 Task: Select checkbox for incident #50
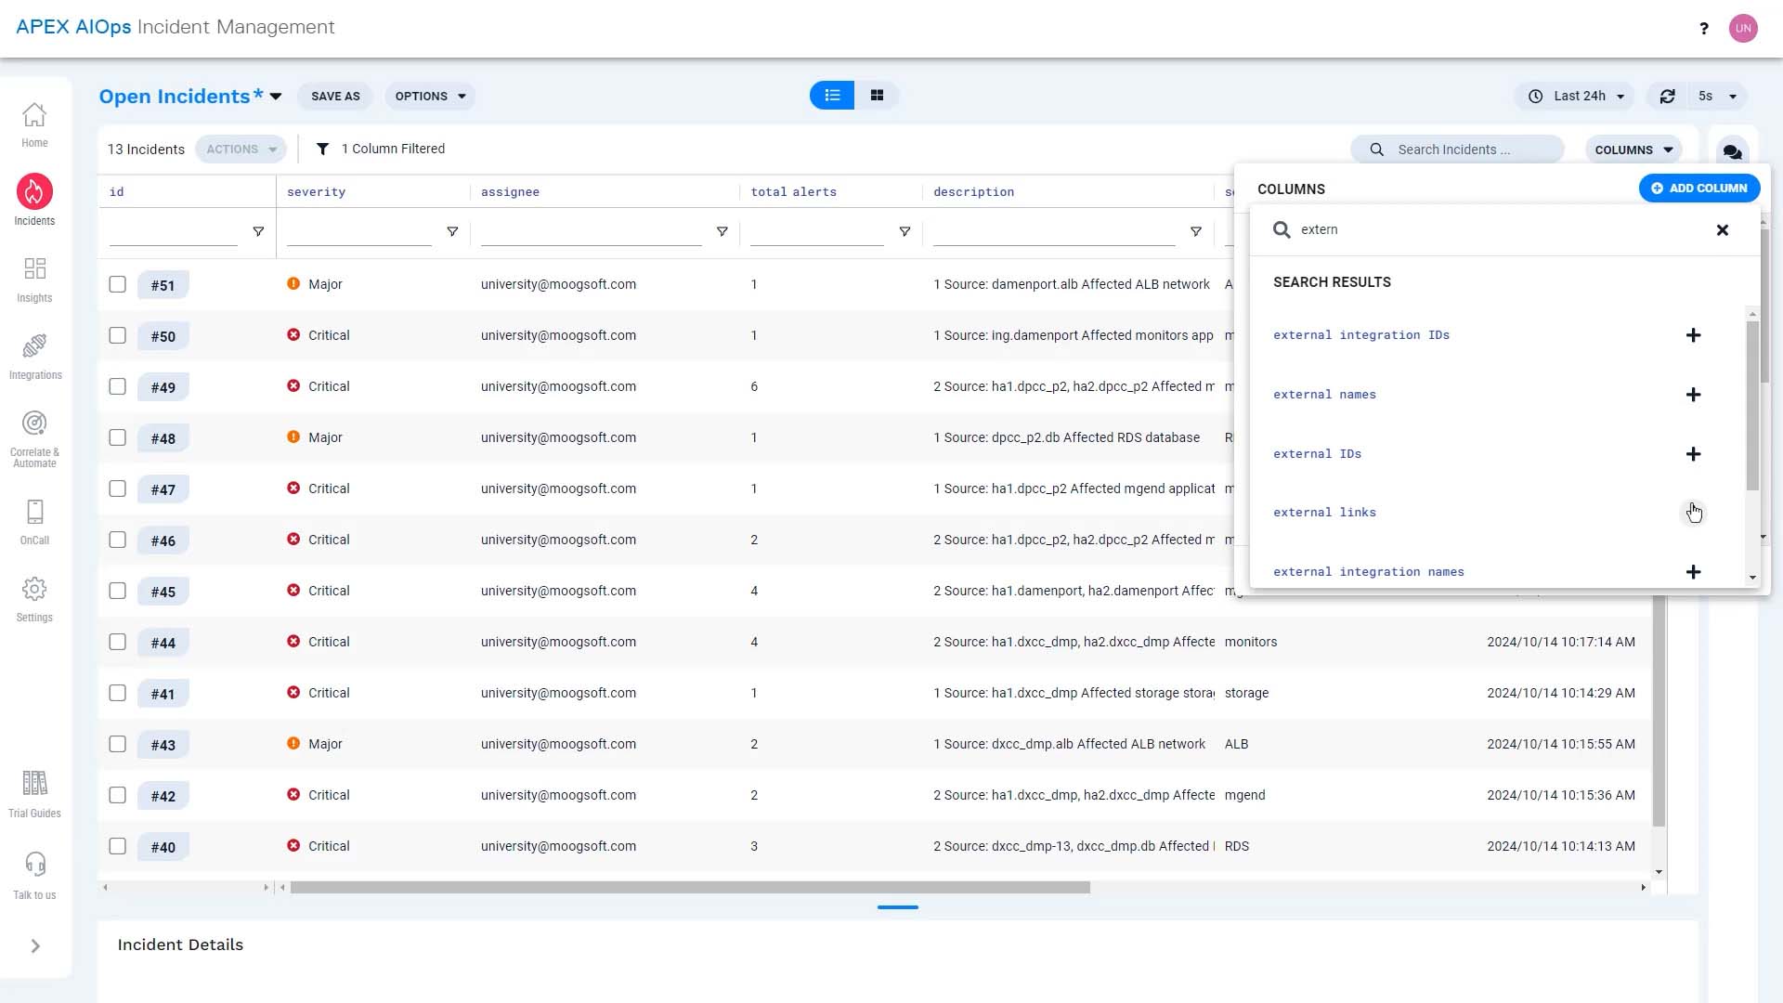click(117, 335)
